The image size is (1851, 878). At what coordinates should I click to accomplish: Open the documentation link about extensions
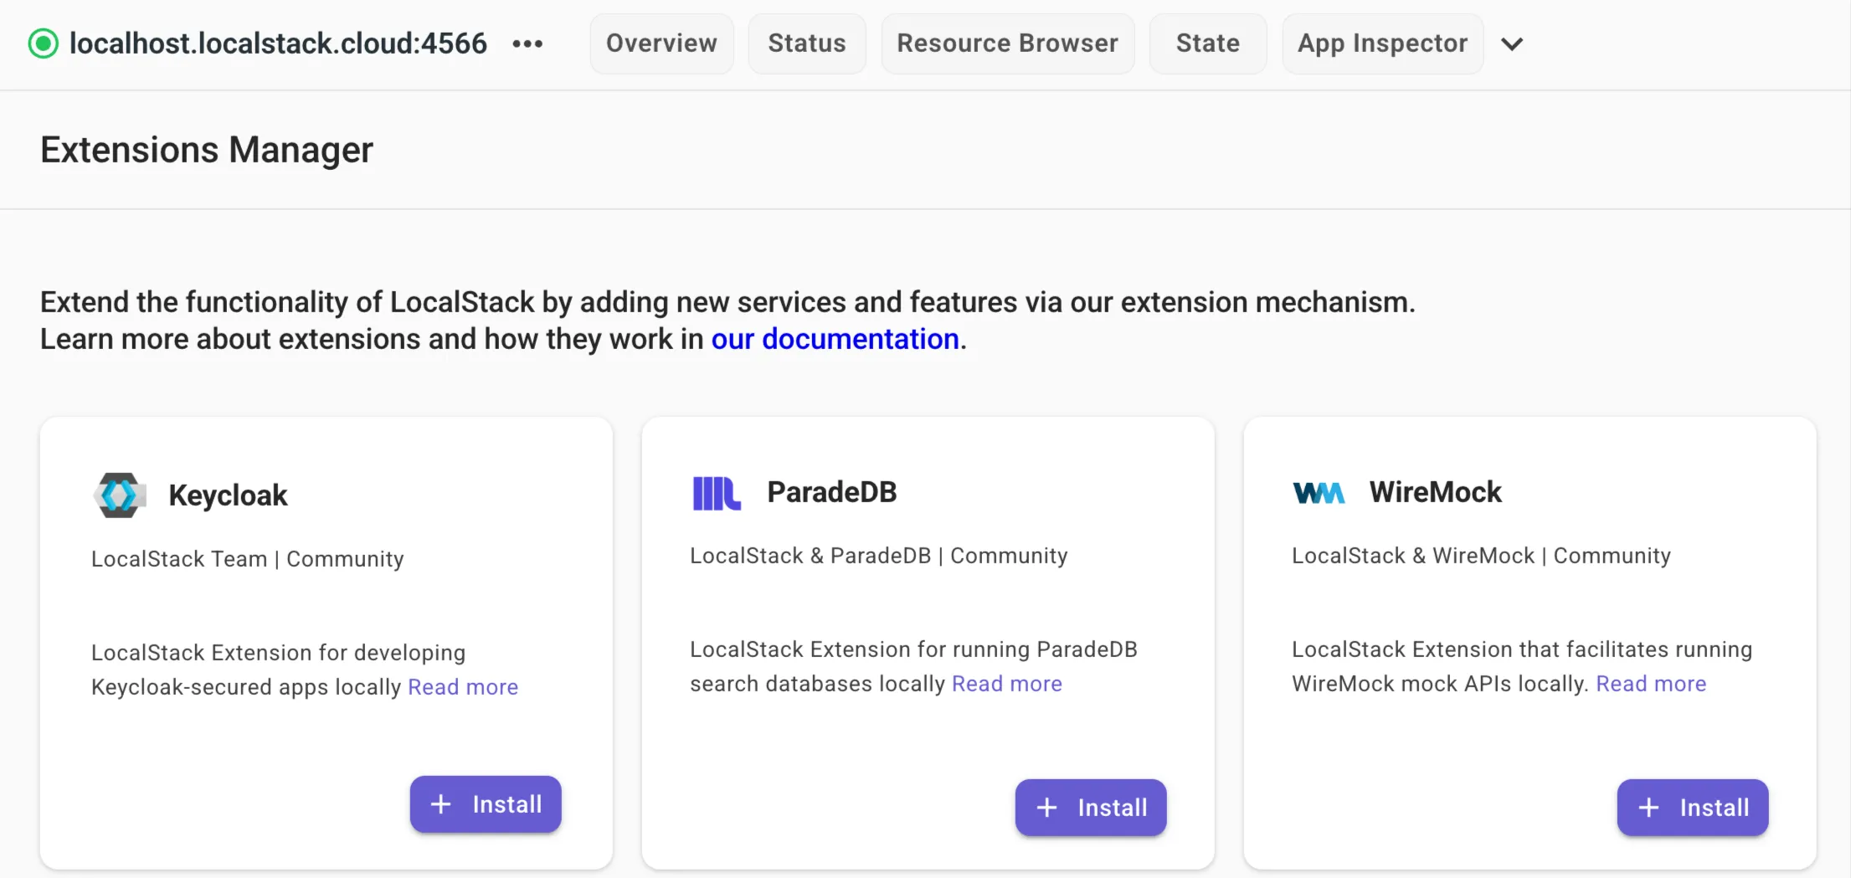tap(835, 339)
